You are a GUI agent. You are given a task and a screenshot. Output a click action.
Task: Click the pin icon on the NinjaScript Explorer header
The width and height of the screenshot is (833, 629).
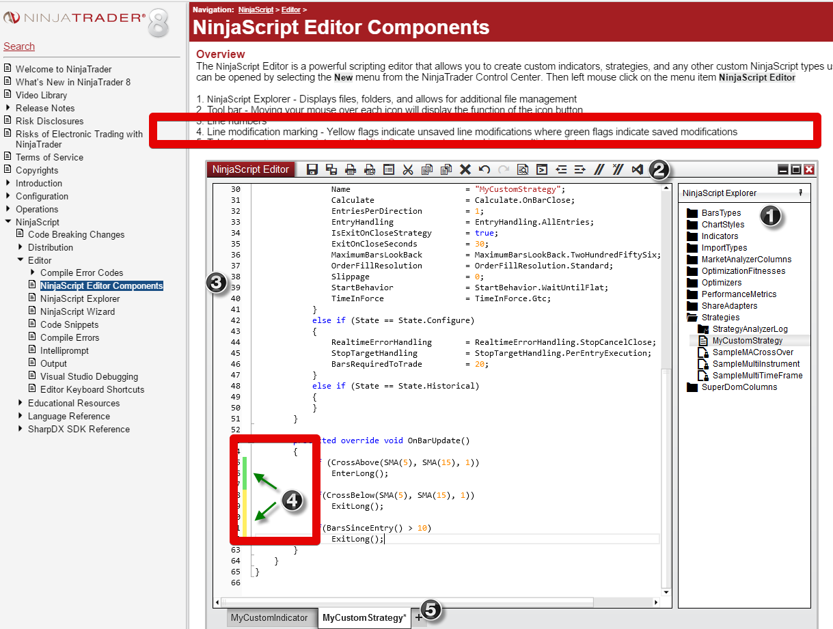click(800, 193)
